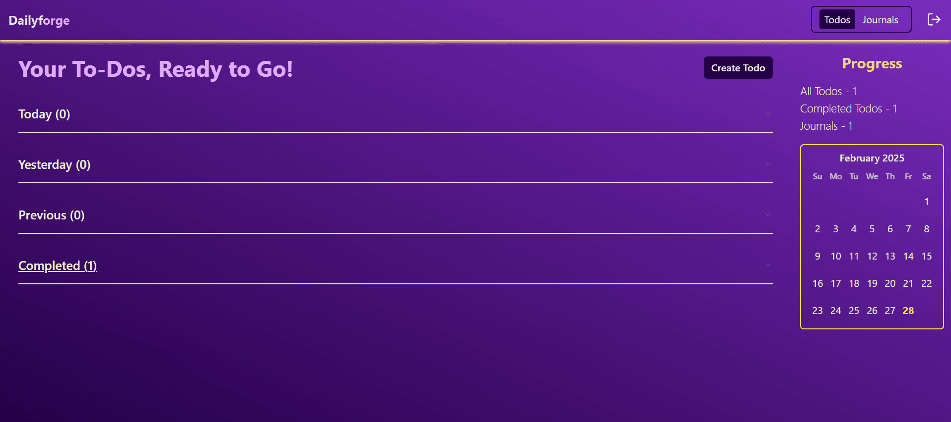Select February 23 on the calendar
The width and height of the screenshot is (951, 422).
coord(817,311)
